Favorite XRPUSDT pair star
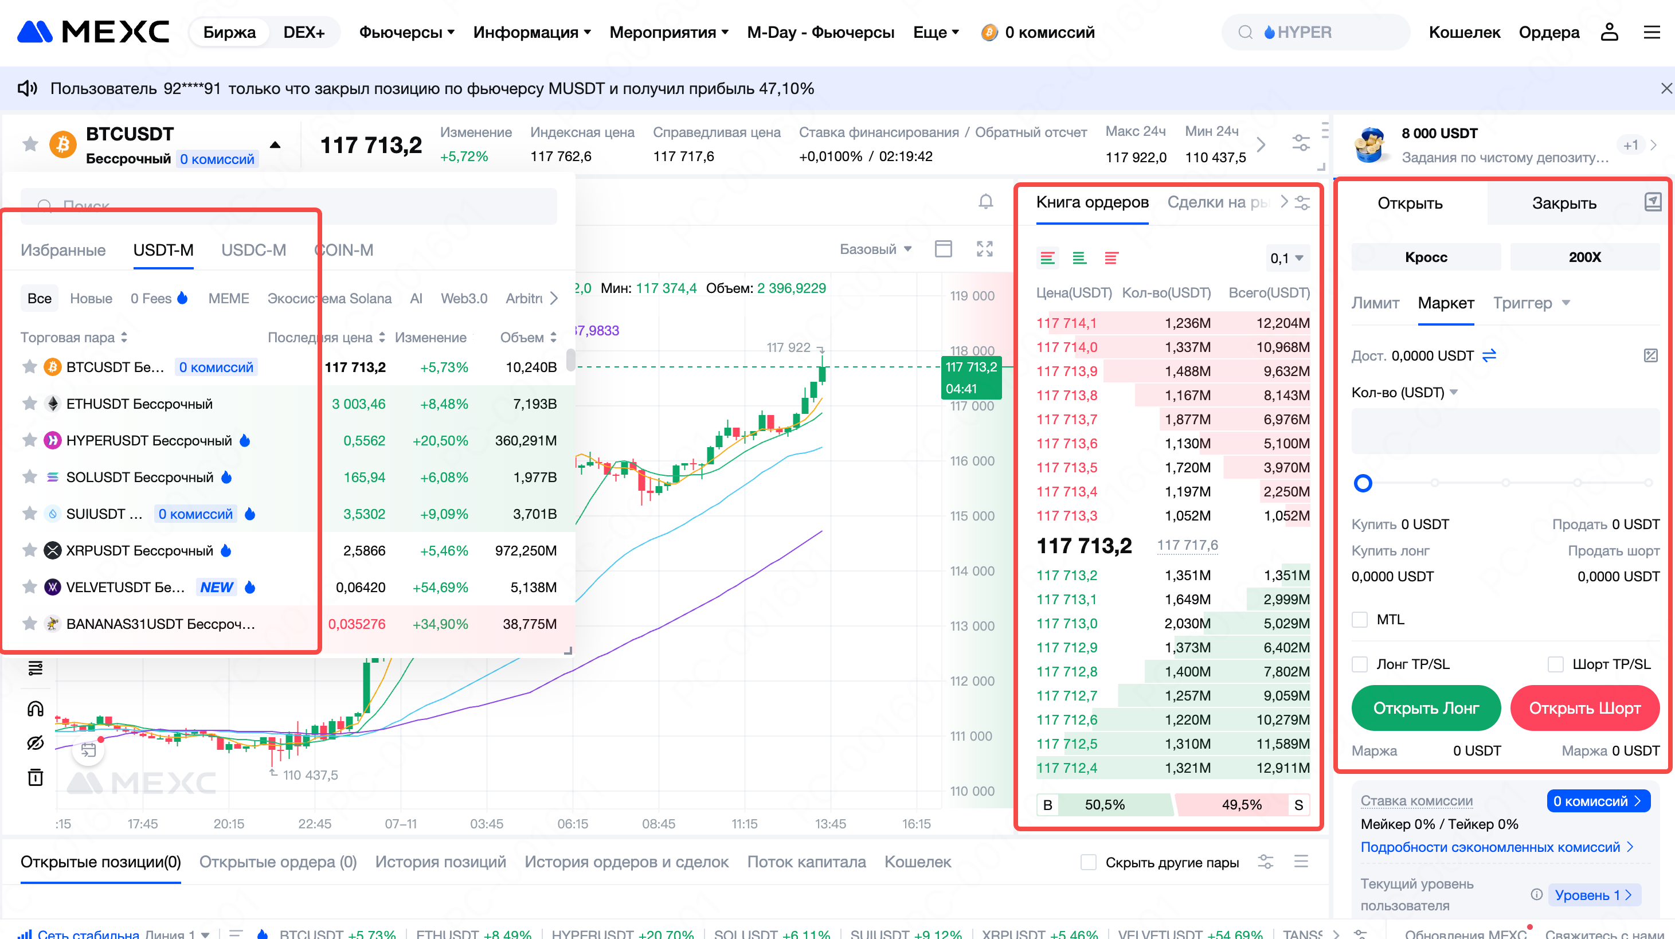Viewport: 1675px width, 939px height. [x=29, y=551]
